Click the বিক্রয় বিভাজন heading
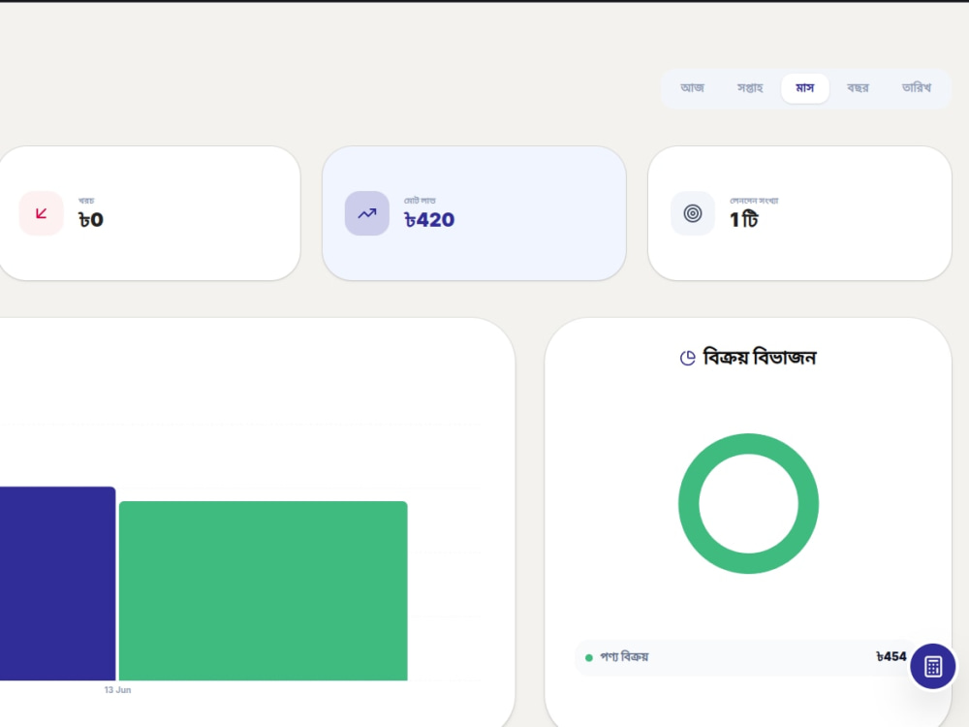The image size is (969, 727). [x=760, y=358]
